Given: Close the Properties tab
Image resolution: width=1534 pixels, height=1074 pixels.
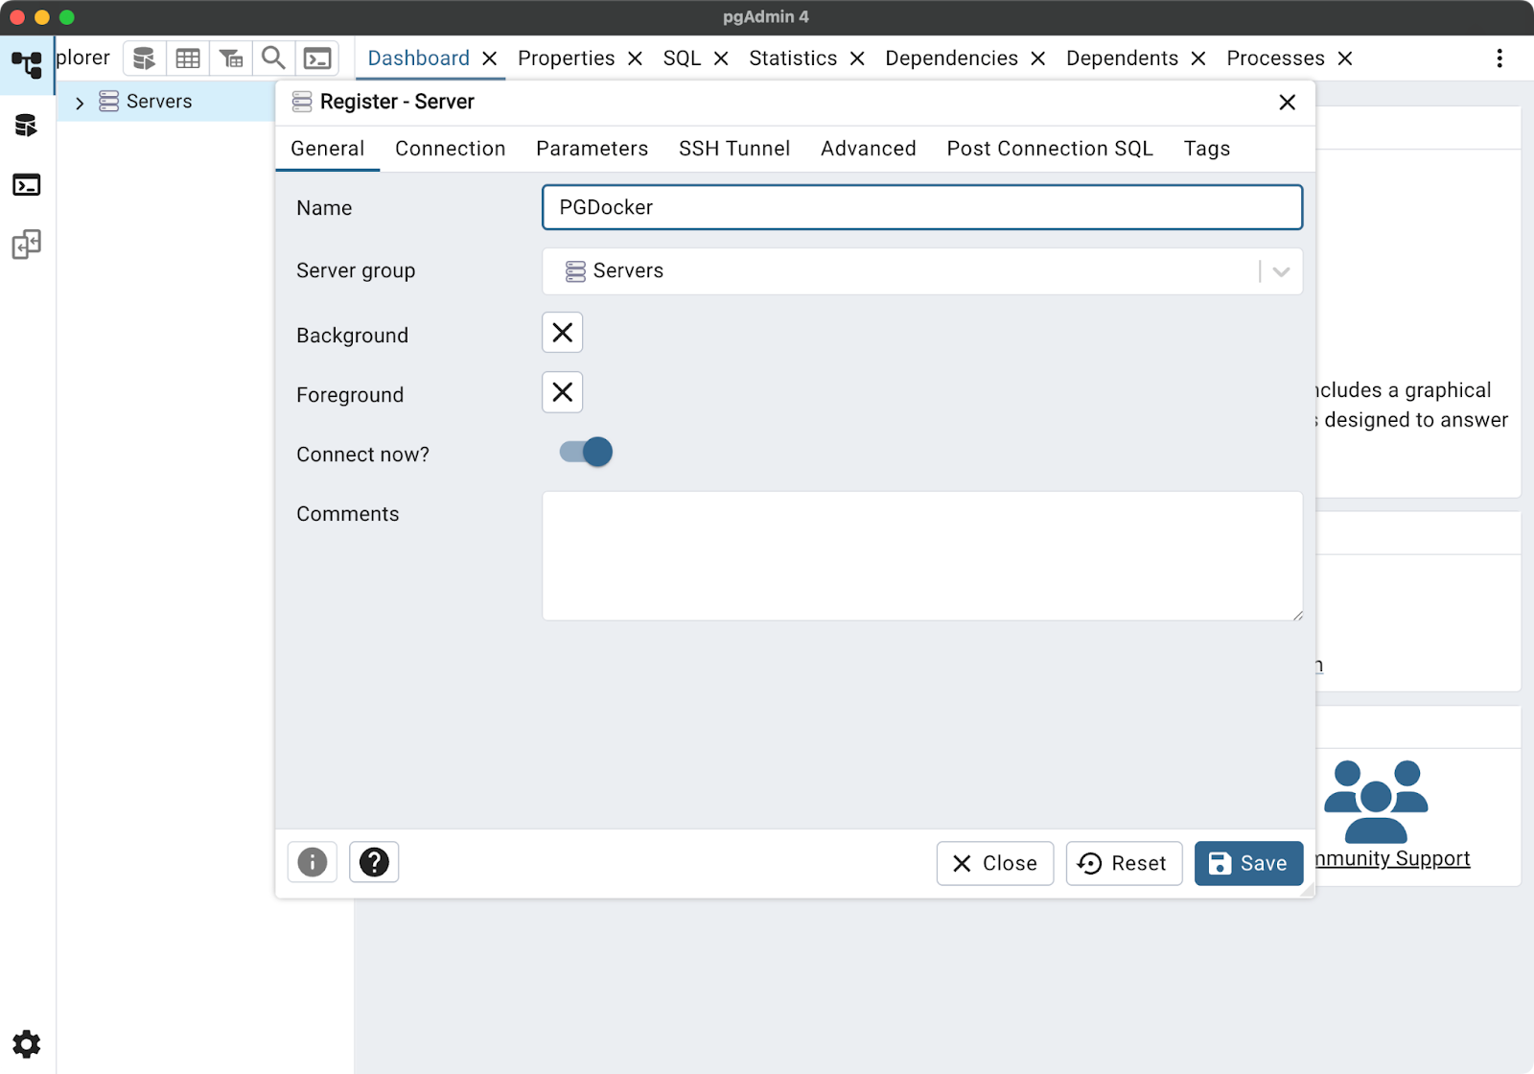Looking at the screenshot, I should click(635, 58).
